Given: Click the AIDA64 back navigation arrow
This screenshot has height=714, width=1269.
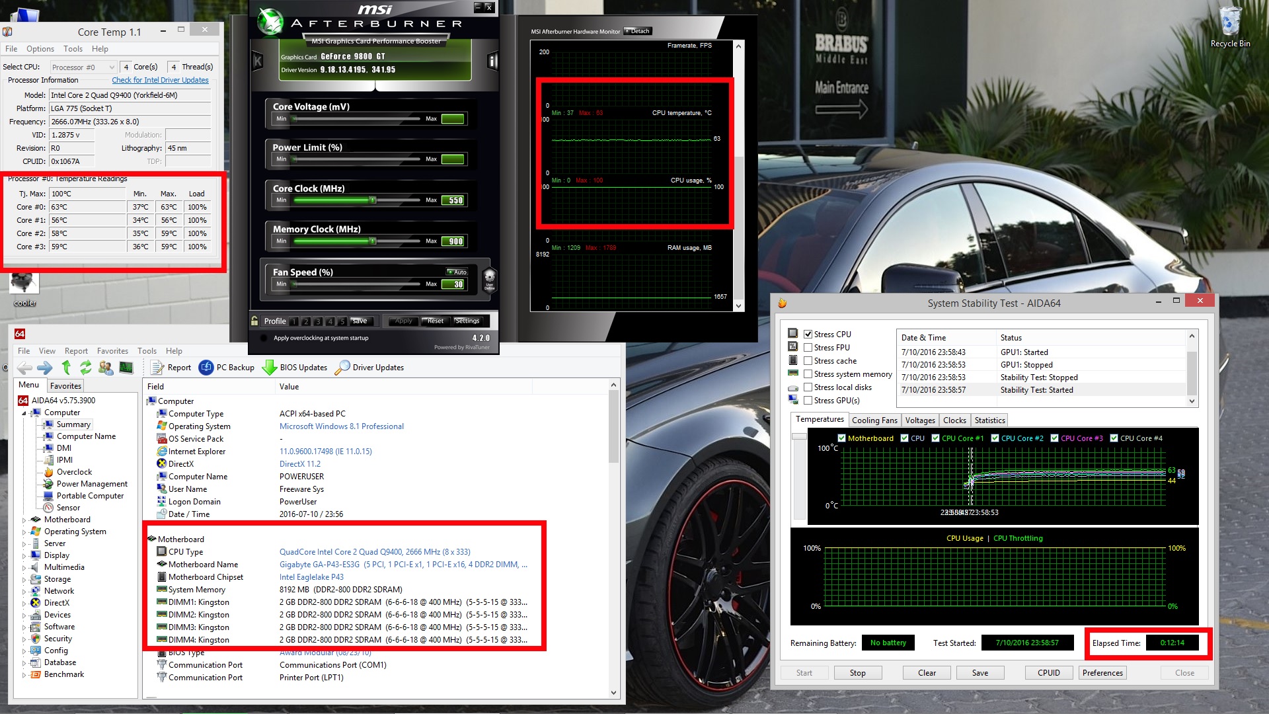Looking at the screenshot, I should [x=24, y=368].
